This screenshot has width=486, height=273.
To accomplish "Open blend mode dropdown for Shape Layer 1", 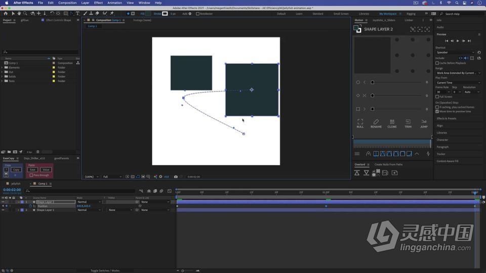I will tap(89, 210).
